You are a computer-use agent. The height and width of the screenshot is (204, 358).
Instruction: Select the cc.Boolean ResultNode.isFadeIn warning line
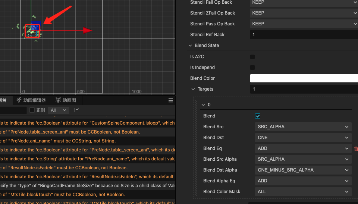point(88,176)
